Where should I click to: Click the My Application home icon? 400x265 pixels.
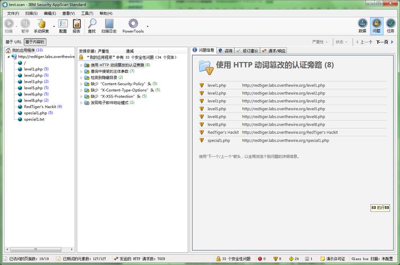pos(8,50)
